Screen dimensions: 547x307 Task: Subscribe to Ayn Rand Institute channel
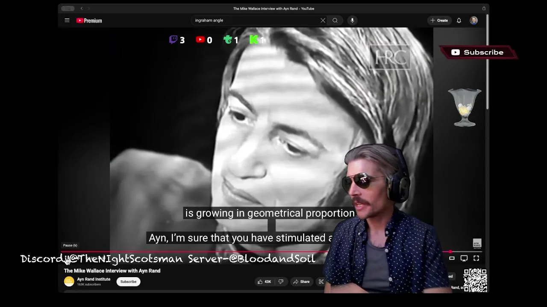click(128, 281)
